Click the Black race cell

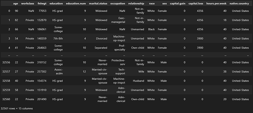(151, 29)
